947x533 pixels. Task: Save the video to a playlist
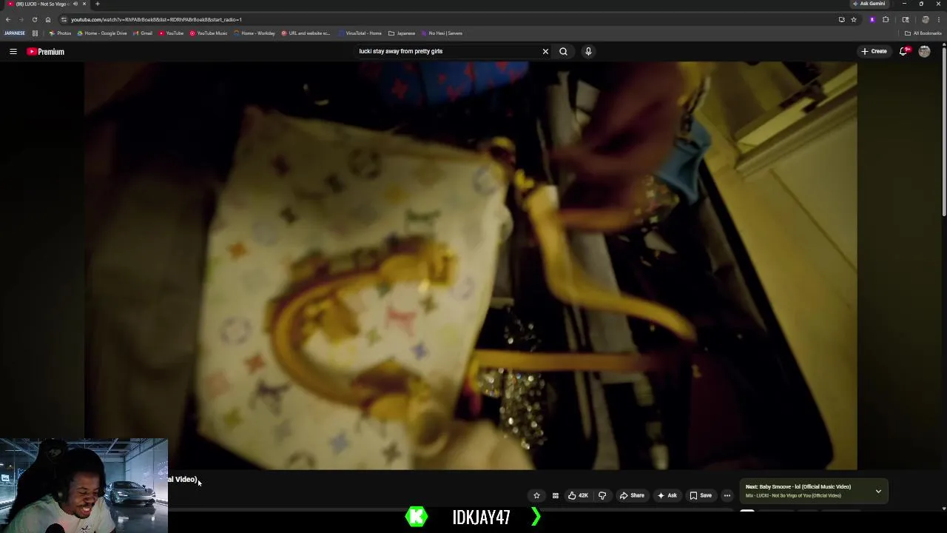[x=701, y=495]
